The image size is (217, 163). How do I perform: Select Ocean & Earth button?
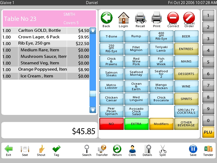point(136,86)
